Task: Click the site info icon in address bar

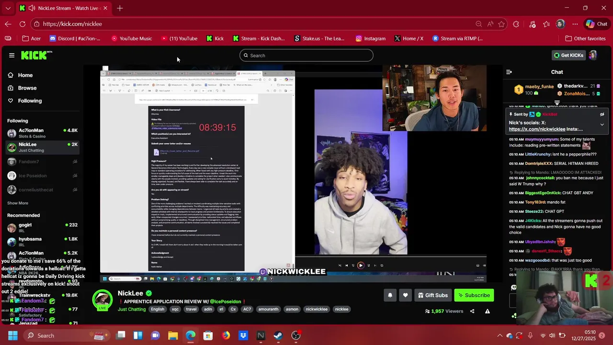Action: coord(37,24)
